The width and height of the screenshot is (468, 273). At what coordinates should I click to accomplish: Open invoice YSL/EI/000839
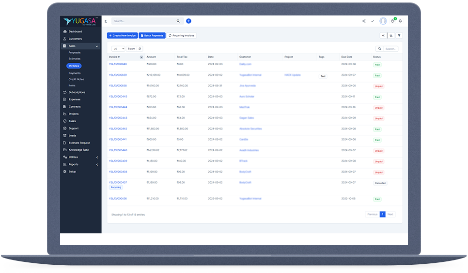[118, 75]
